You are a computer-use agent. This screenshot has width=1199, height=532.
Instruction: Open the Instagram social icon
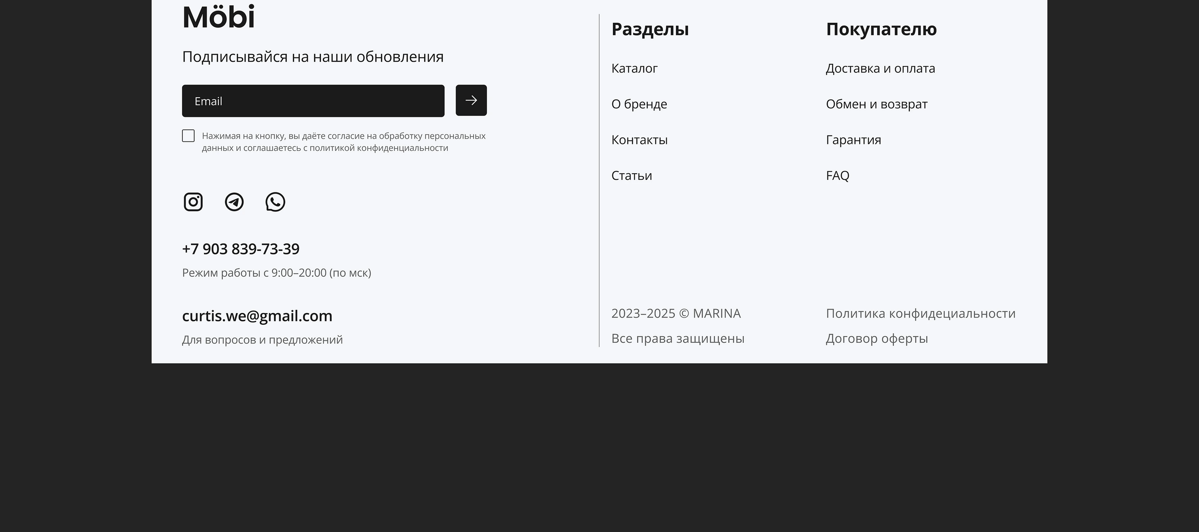(193, 202)
